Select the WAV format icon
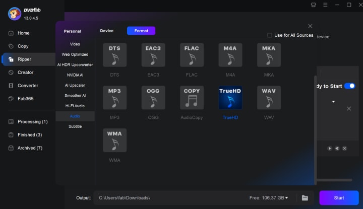 [x=269, y=98]
